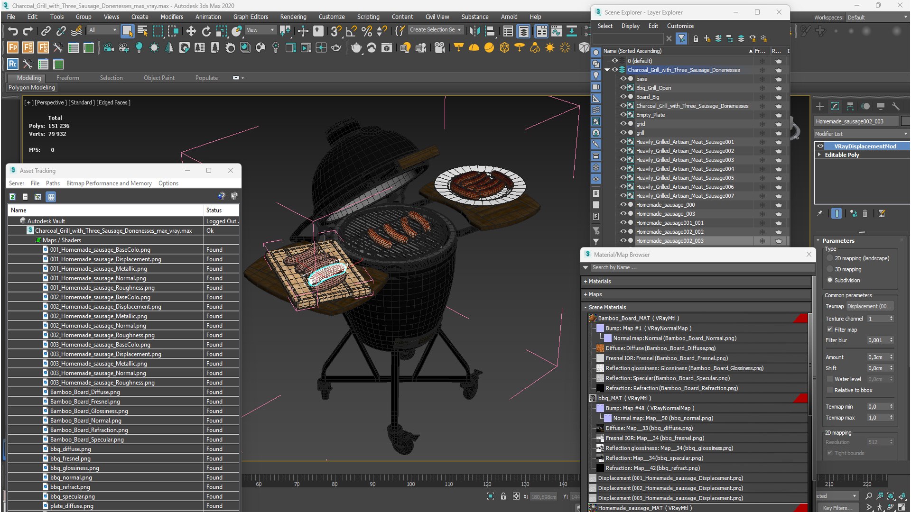The image size is (911, 512).
Task: Collapse Charcoal_Grill layer tree in Scene Explorer
Action: [x=607, y=70]
